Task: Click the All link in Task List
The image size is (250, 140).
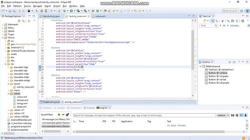Action: [224, 26]
